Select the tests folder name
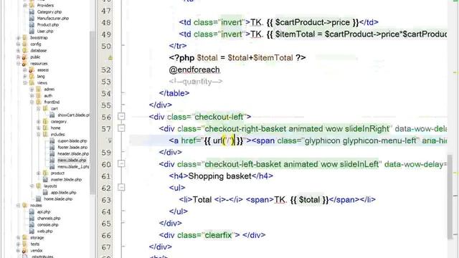This screenshot has height=258, width=459. tap(35, 244)
